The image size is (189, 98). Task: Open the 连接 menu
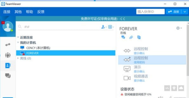click(x=7, y=12)
